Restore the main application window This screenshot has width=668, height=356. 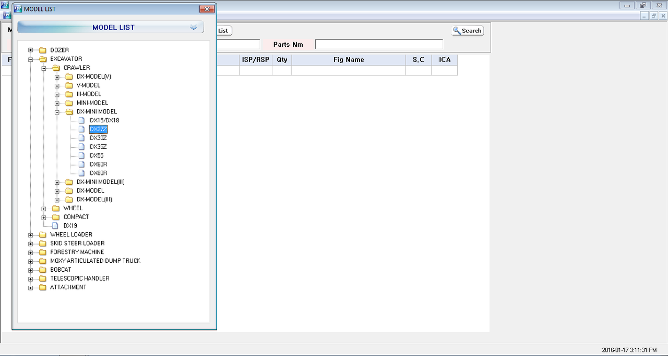[643, 5]
